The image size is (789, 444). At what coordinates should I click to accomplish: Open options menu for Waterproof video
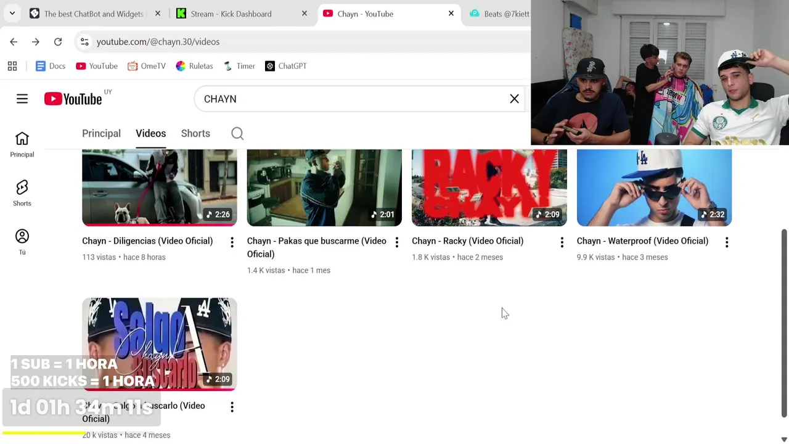coord(727,242)
